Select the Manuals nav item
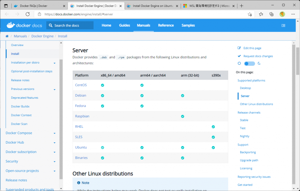This screenshot has height=191, width=300. pyautogui.click(x=144, y=25)
